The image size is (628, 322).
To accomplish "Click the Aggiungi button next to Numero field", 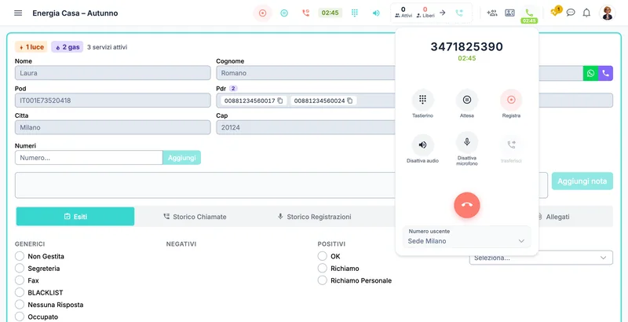I will tap(182, 158).
